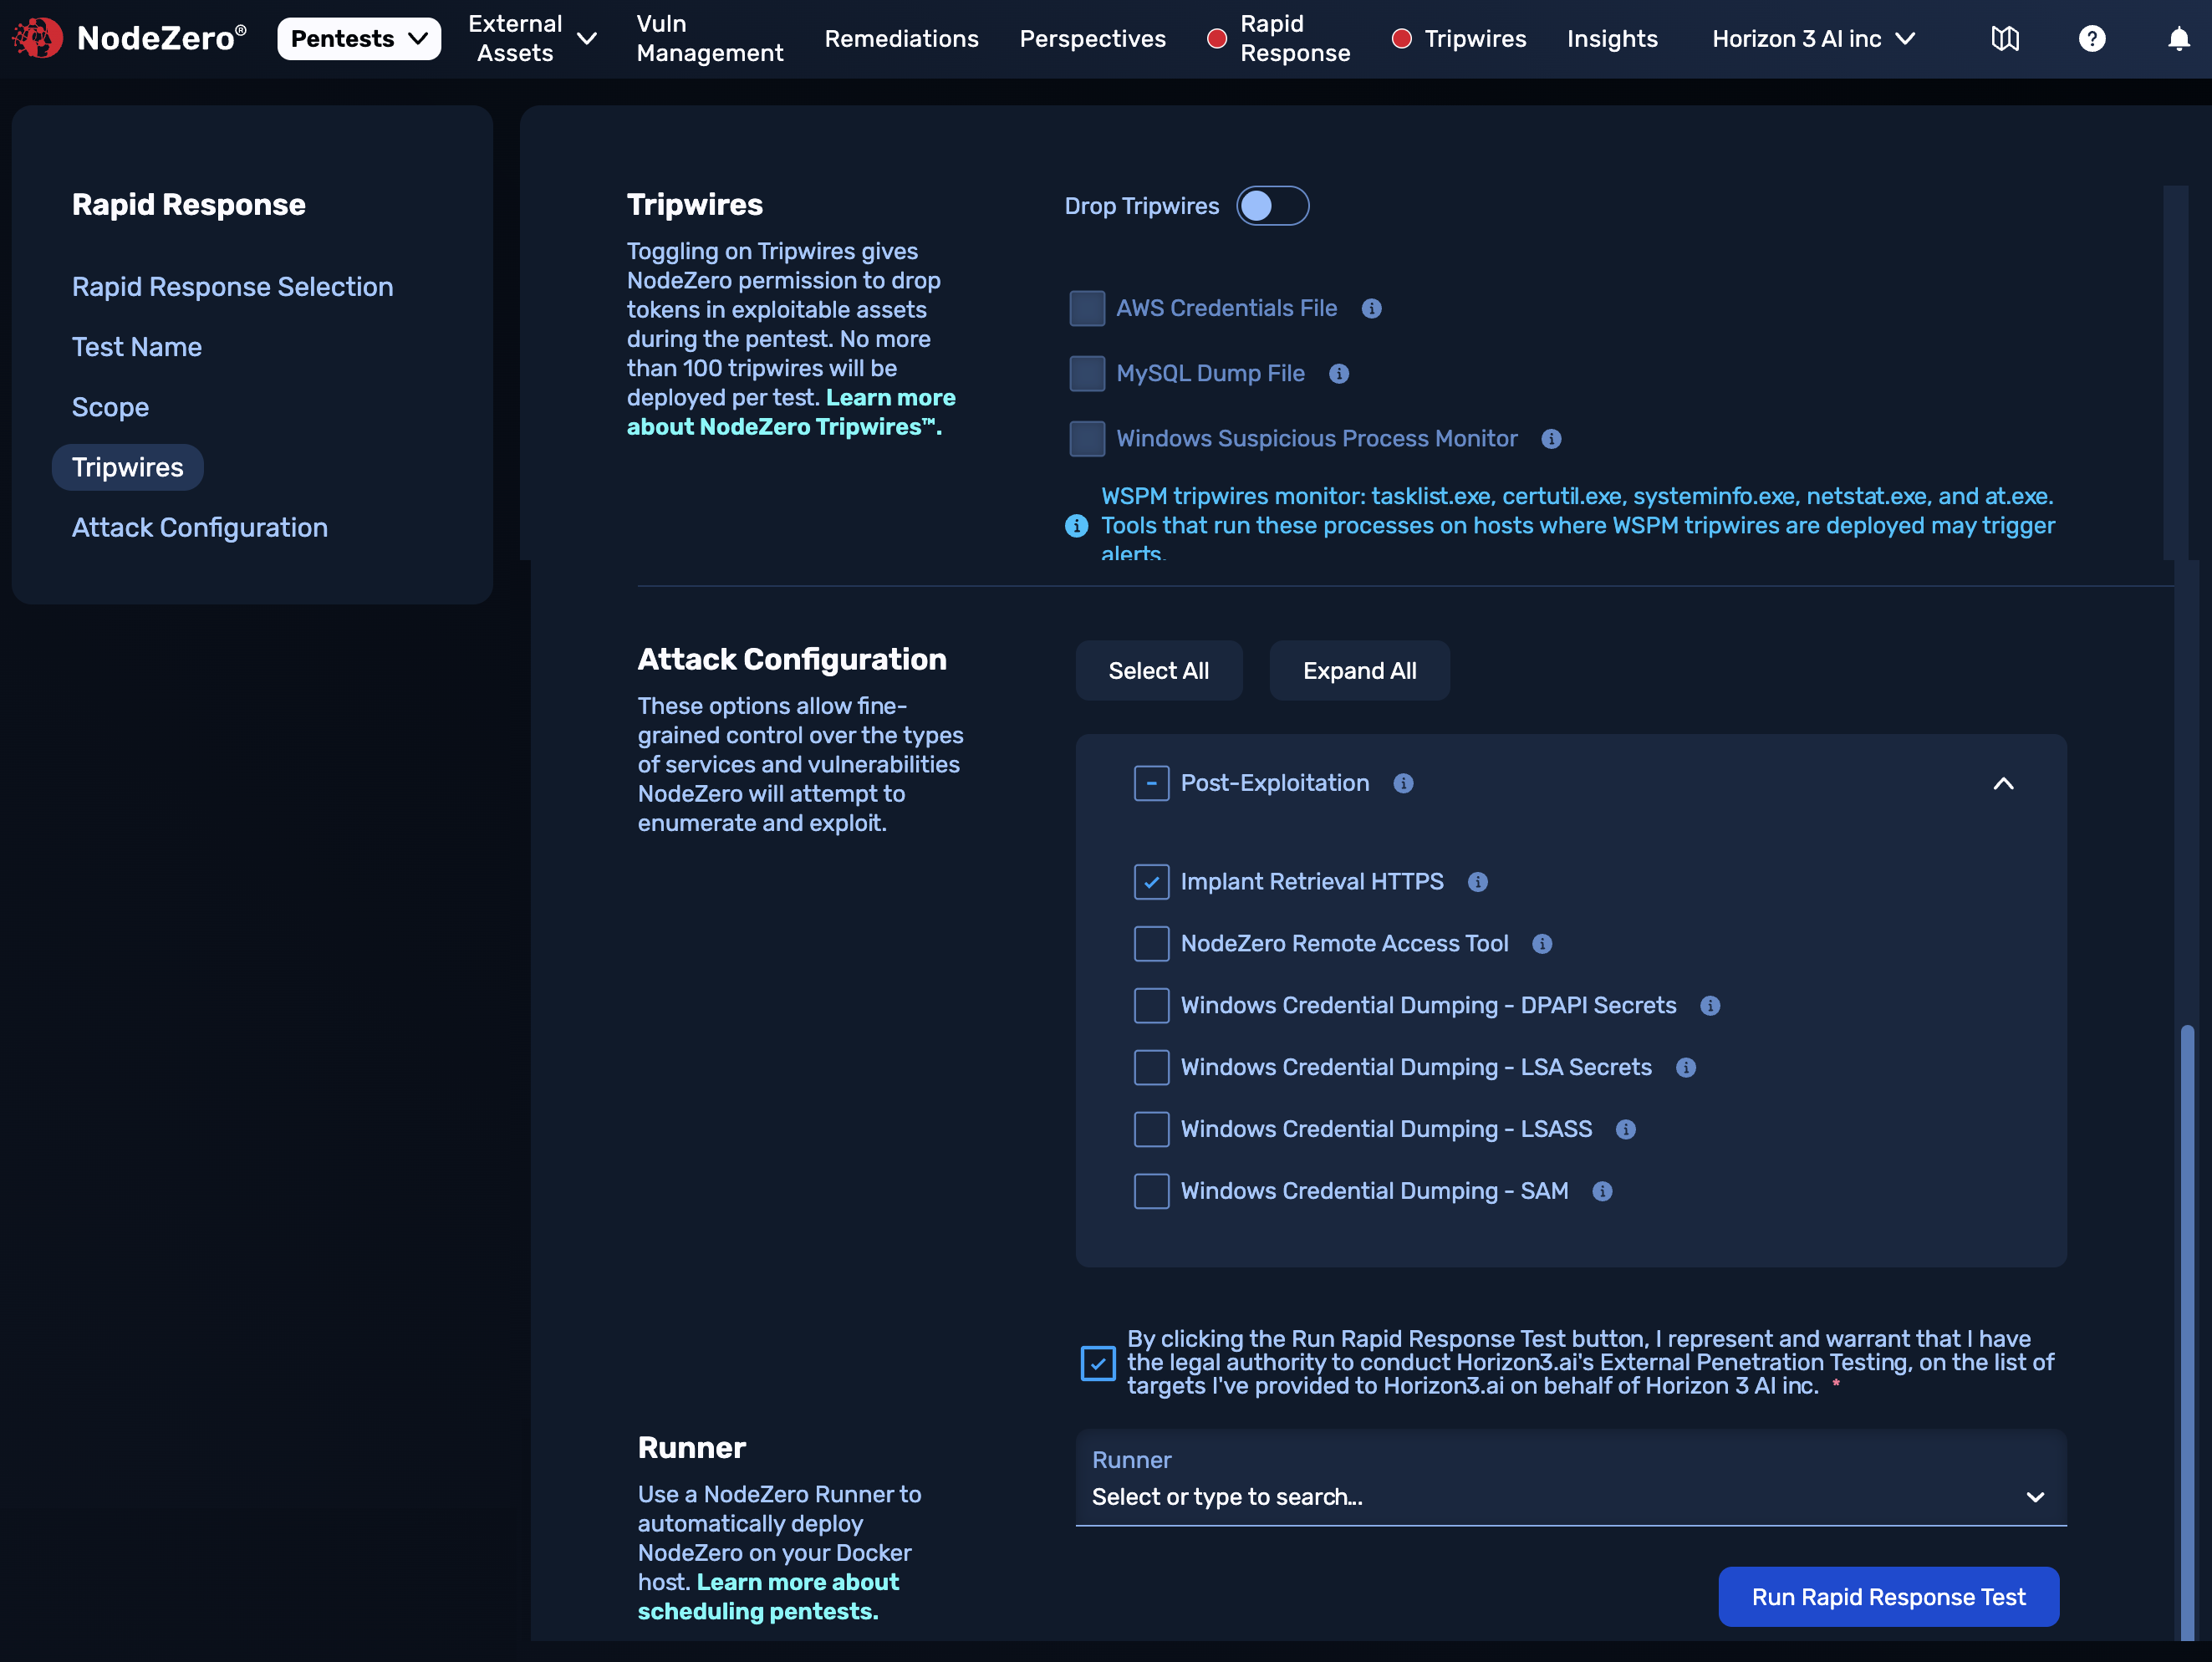Open Learn more about NodeZero Tripwires link
The width and height of the screenshot is (2212, 1662).
[x=790, y=412]
